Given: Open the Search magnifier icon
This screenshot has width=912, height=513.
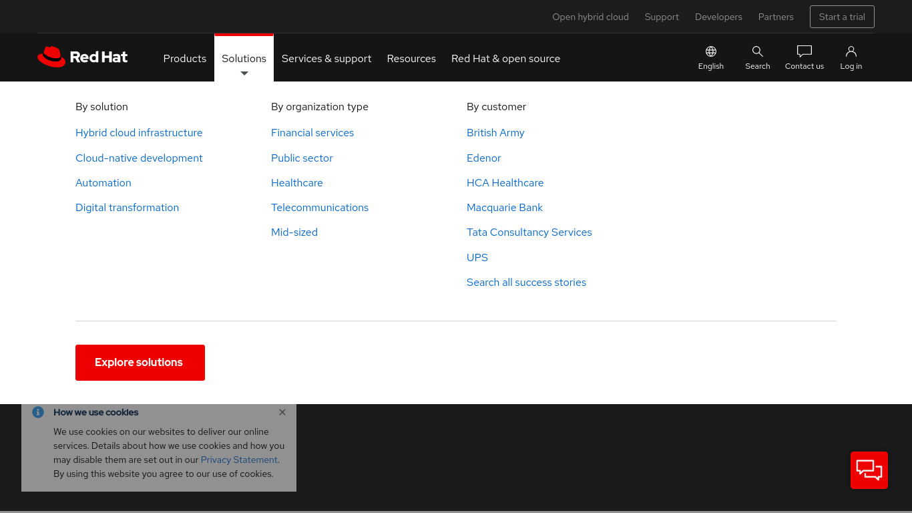Looking at the screenshot, I should click(x=758, y=51).
